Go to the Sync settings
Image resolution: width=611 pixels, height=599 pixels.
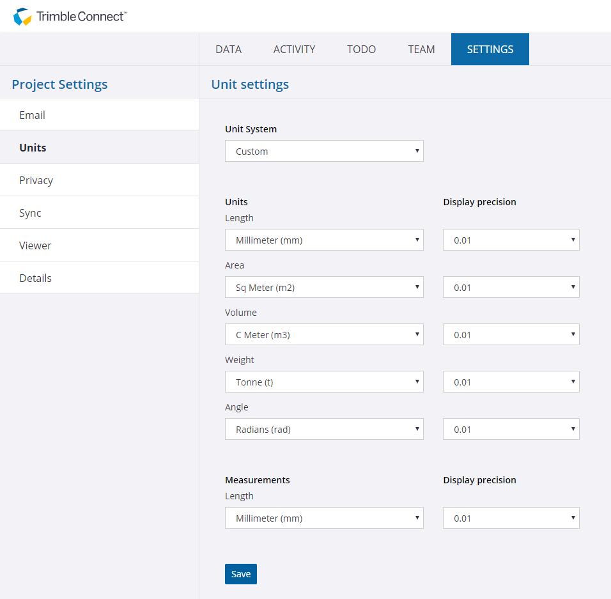30,212
